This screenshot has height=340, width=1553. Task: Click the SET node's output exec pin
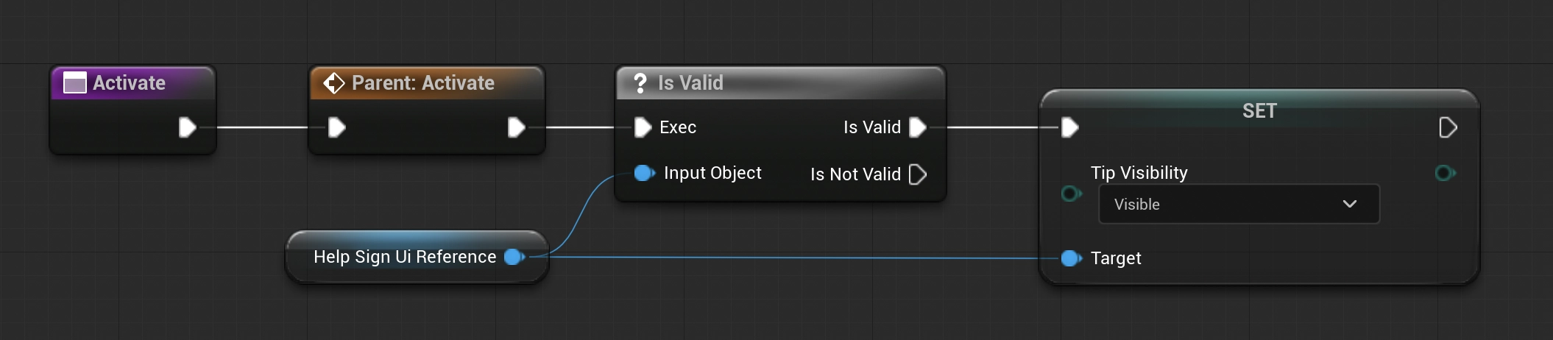click(1447, 128)
